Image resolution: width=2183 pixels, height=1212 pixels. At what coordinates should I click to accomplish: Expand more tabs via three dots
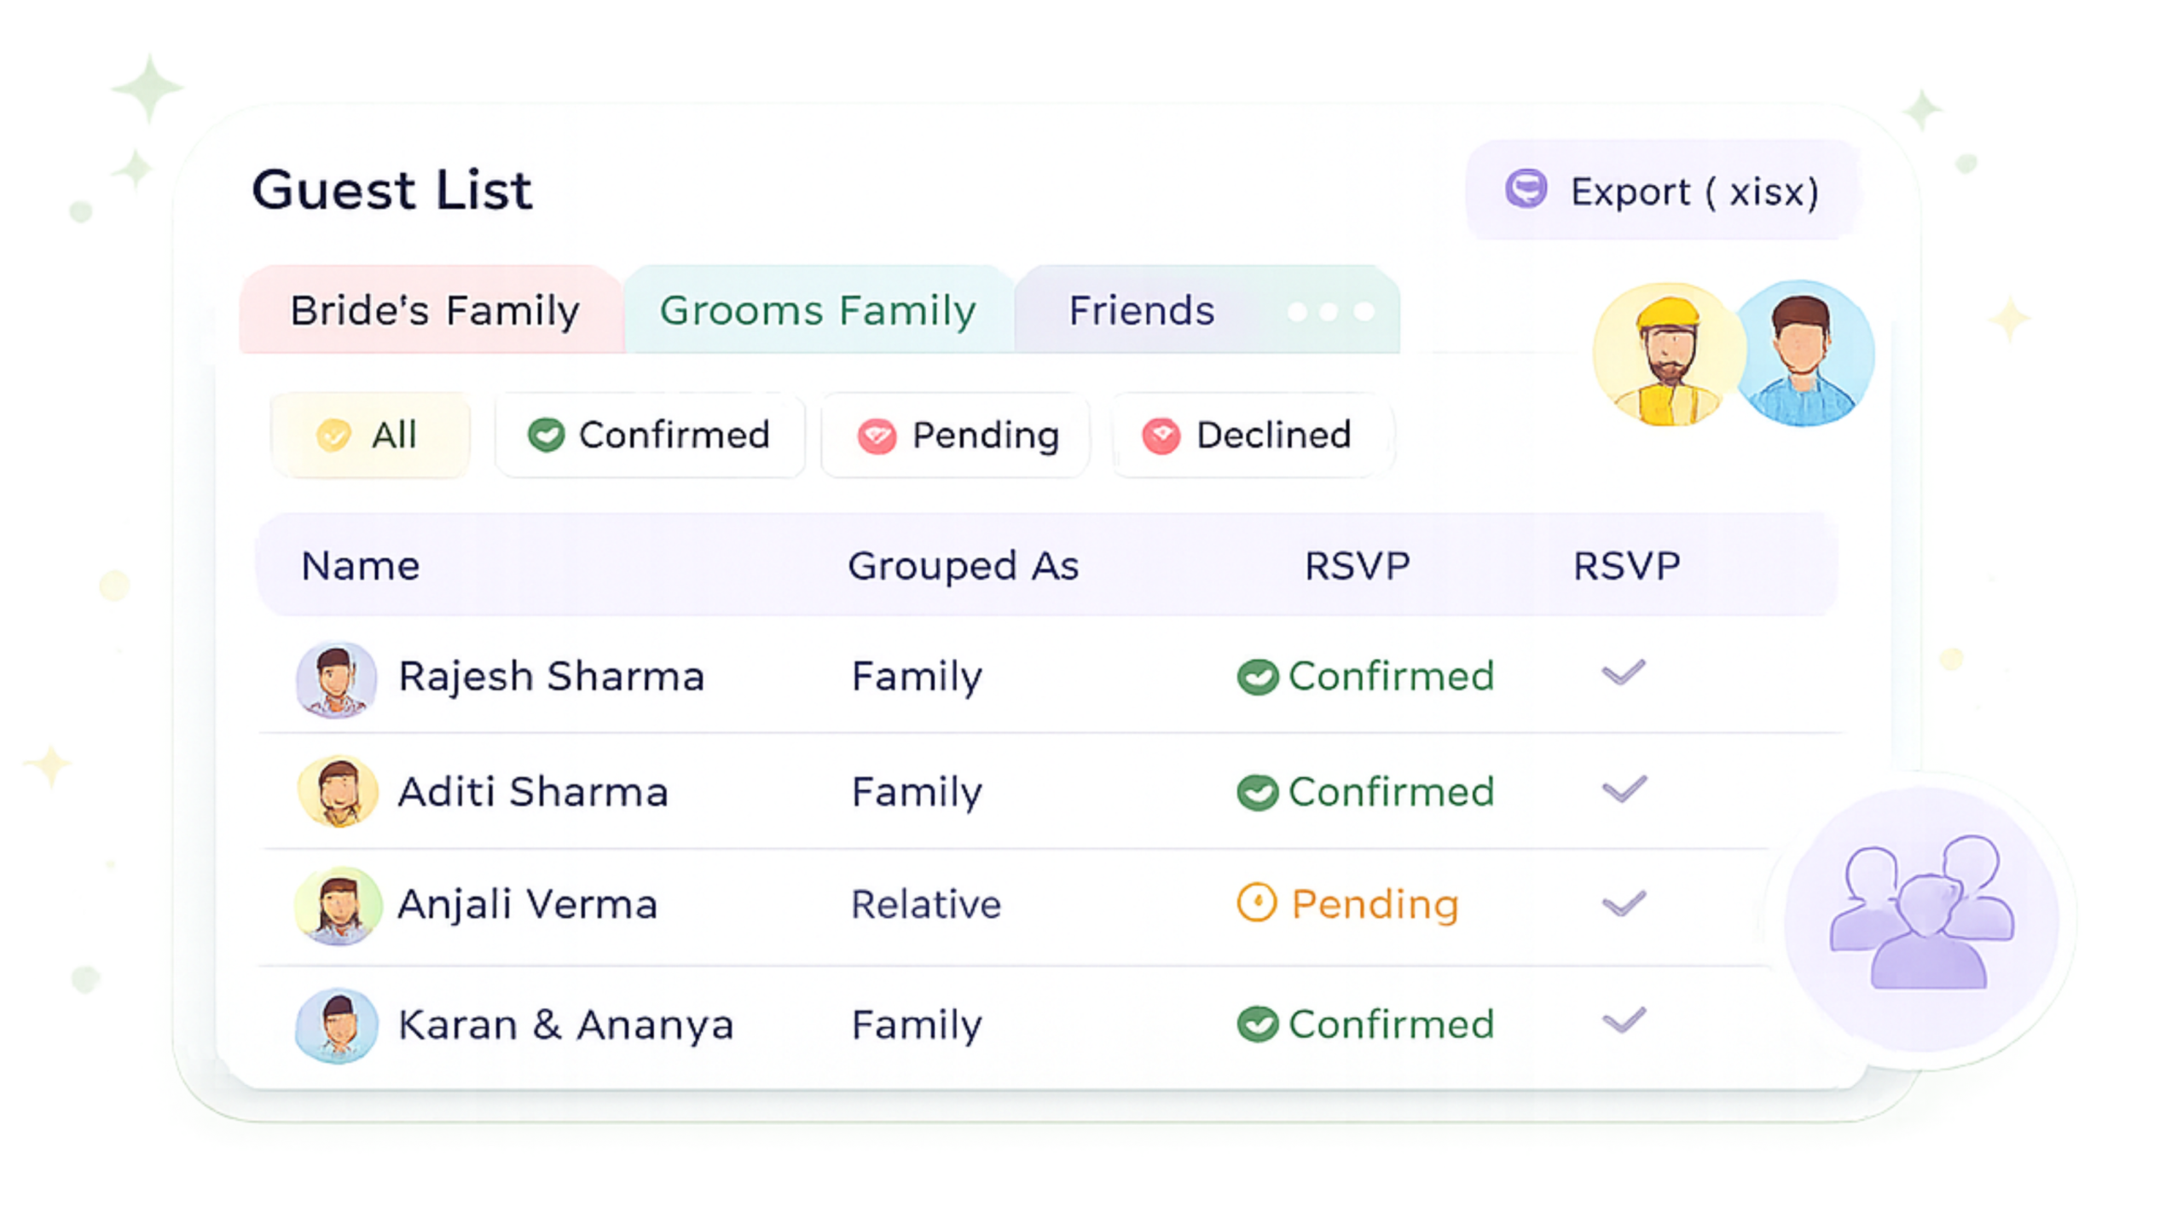point(1330,312)
